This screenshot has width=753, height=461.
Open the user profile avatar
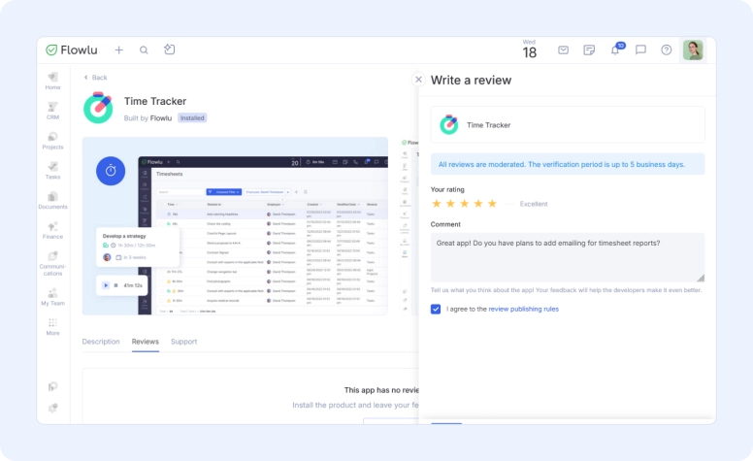pyautogui.click(x=693, y=49)
